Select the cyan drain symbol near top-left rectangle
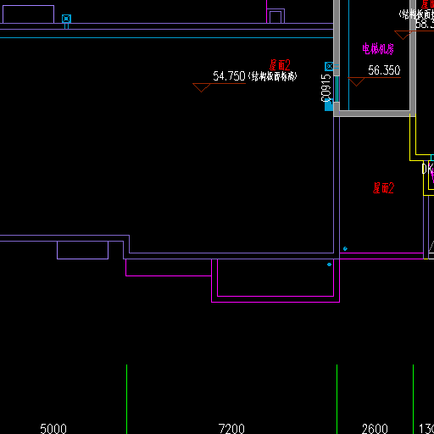This screenshot has height=434, width=434. [x=66, y=19]
